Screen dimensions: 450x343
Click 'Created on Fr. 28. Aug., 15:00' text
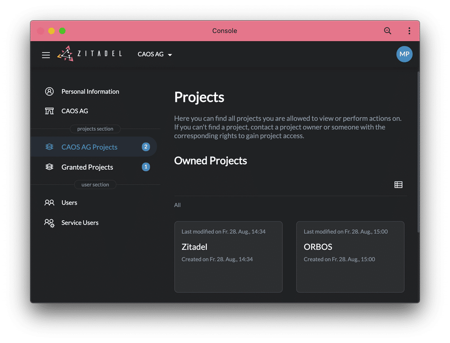[x=339, y=259]
